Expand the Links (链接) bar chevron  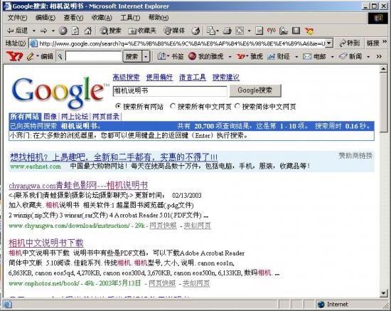(x=385, y=41)
